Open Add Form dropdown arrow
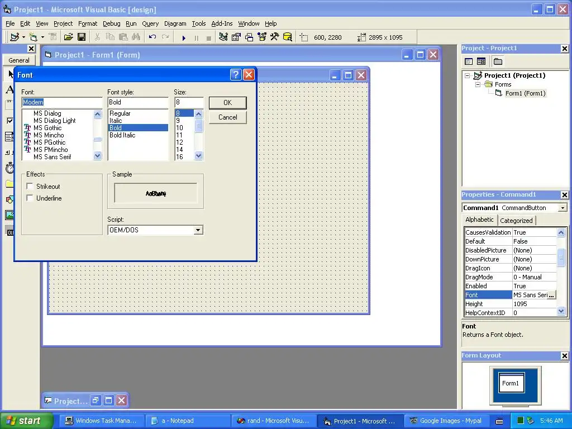This screenshot has height=429, width=572. point(42,37)
